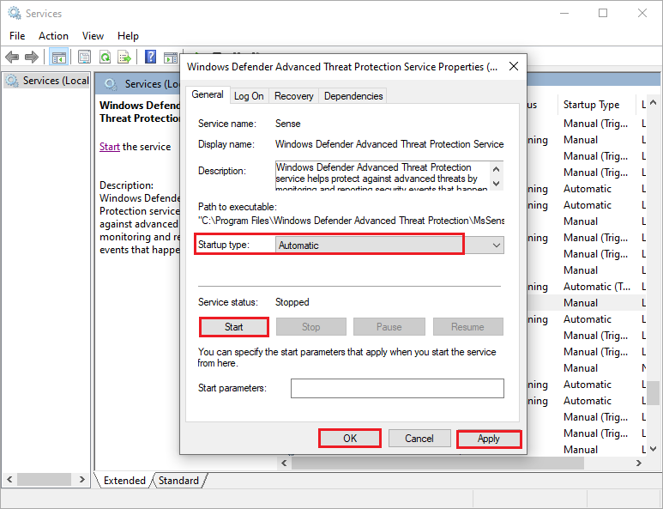Click the Start the service link
663x509 pixels.
[110, 147]
